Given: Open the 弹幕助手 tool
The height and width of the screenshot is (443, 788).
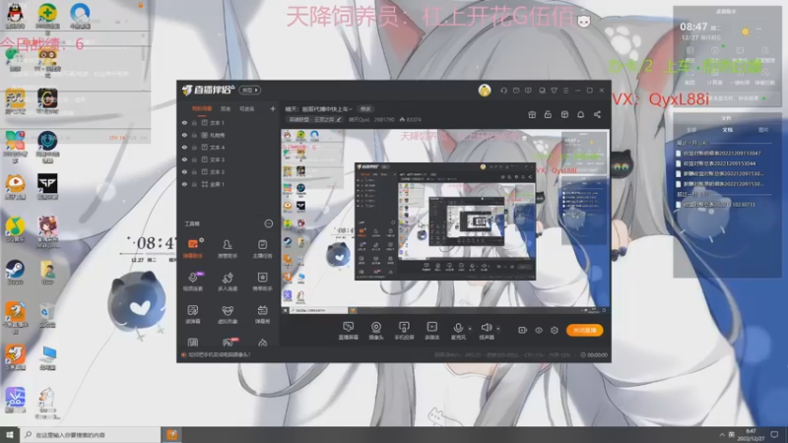Looking at the screenshot, I should [x=193, y=249].
